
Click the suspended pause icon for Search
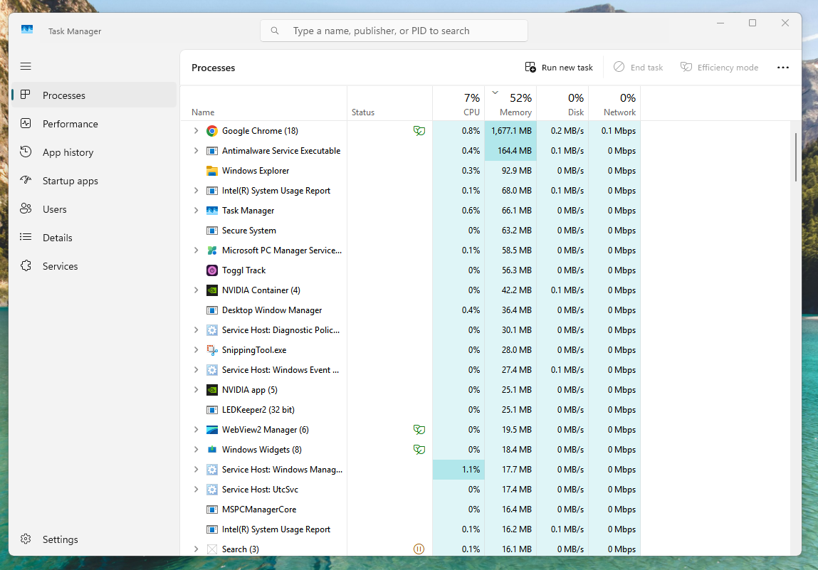pos(419,549)
